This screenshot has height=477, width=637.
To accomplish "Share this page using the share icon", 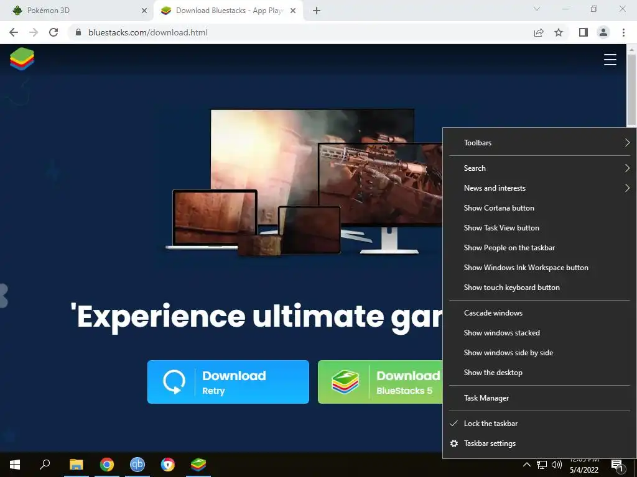I will tap(539, 32).
